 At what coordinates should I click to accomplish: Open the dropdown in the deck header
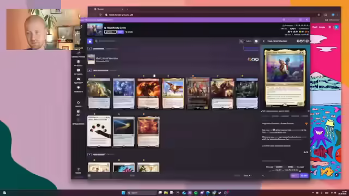pos(110,32)
